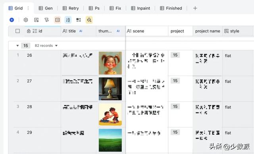Select id cell 27
This screenshot has width=254, height=154.
43,89
